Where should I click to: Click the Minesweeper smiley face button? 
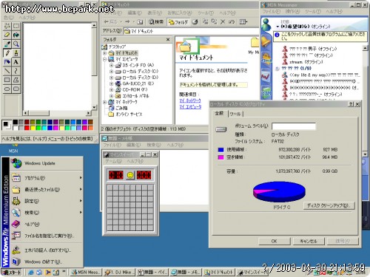[130, 175]
